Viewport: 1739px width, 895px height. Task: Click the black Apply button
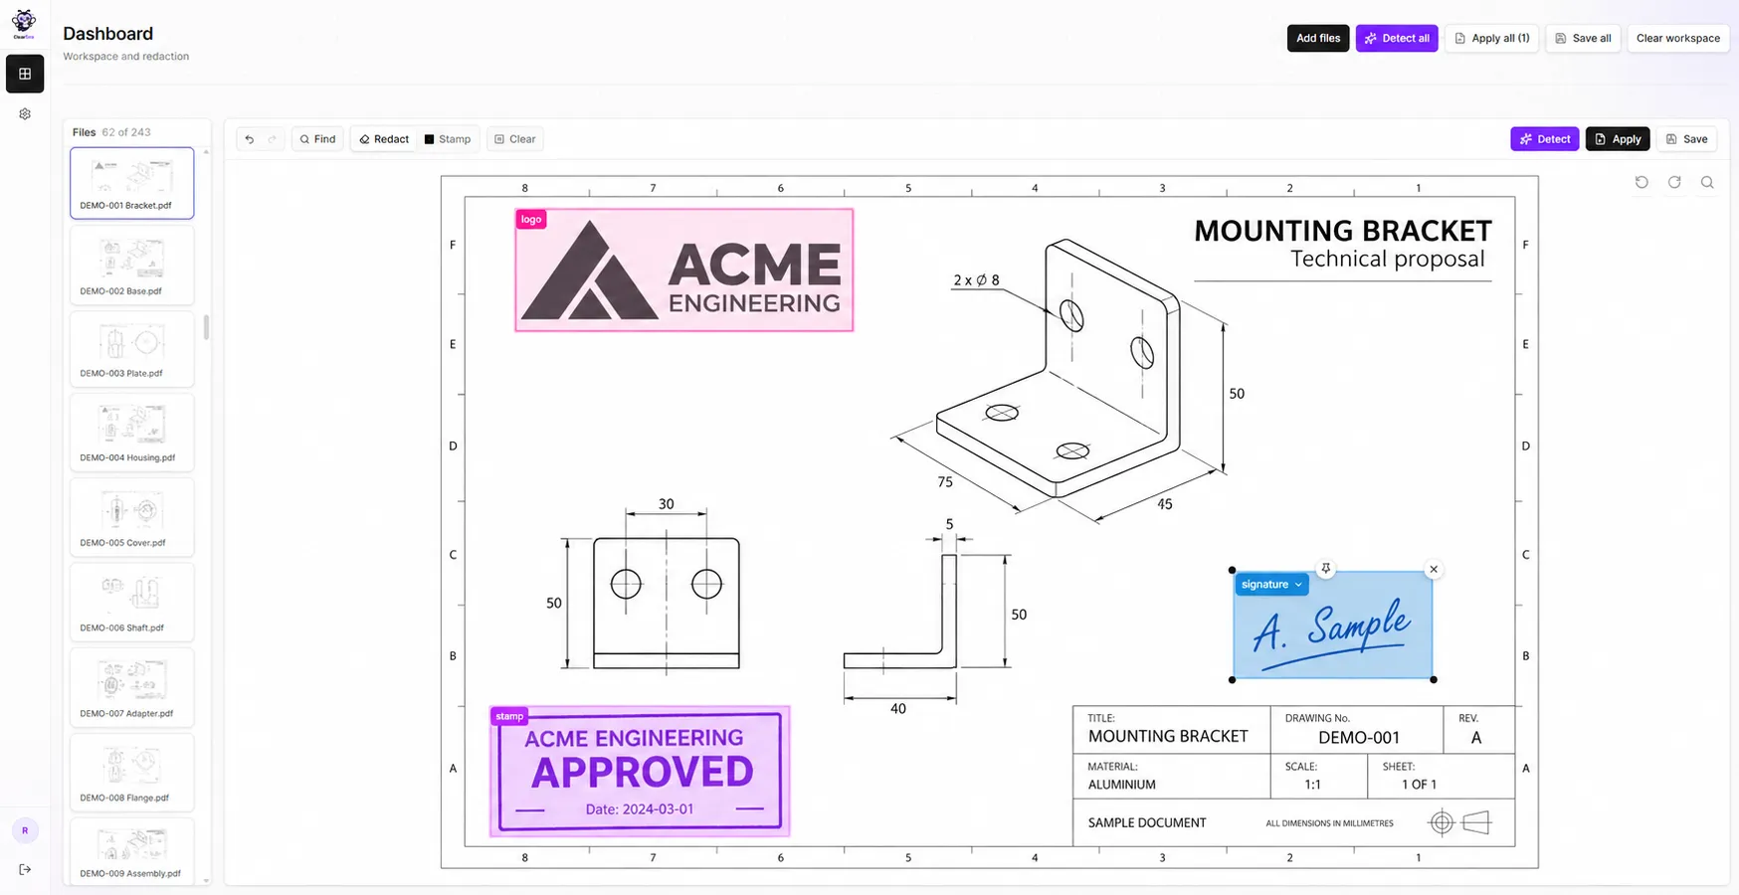tap(1618, 139)
